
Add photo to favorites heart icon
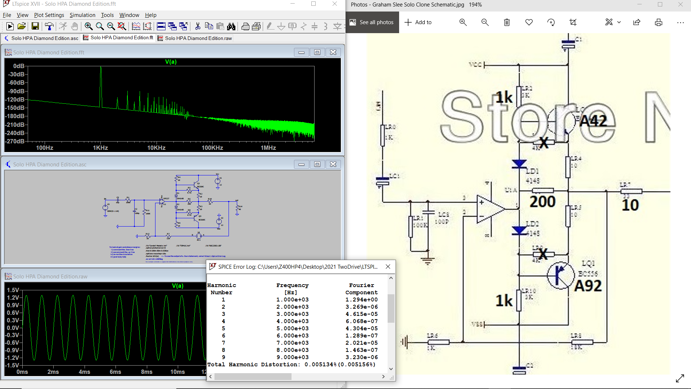pos(529,22)
